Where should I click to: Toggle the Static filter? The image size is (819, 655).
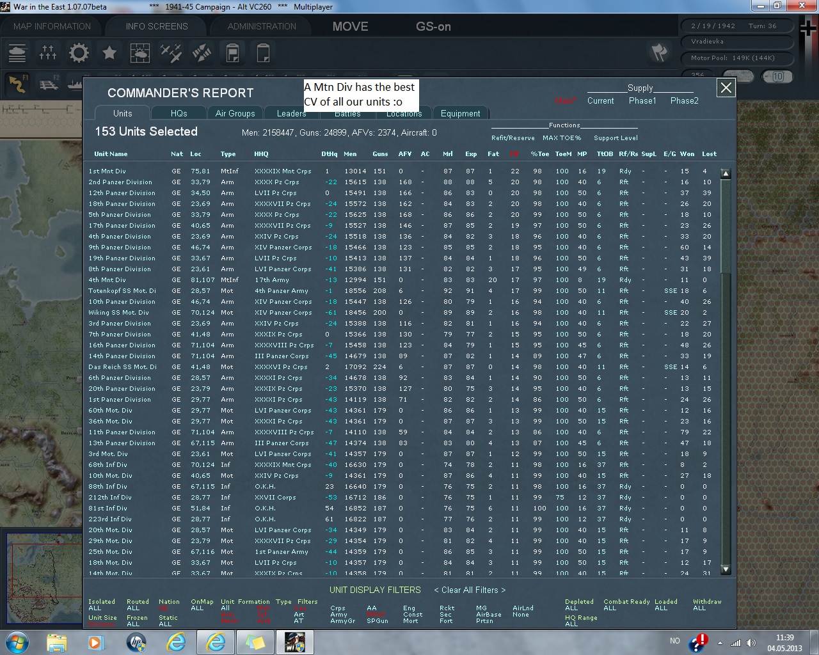click(168, 620)
